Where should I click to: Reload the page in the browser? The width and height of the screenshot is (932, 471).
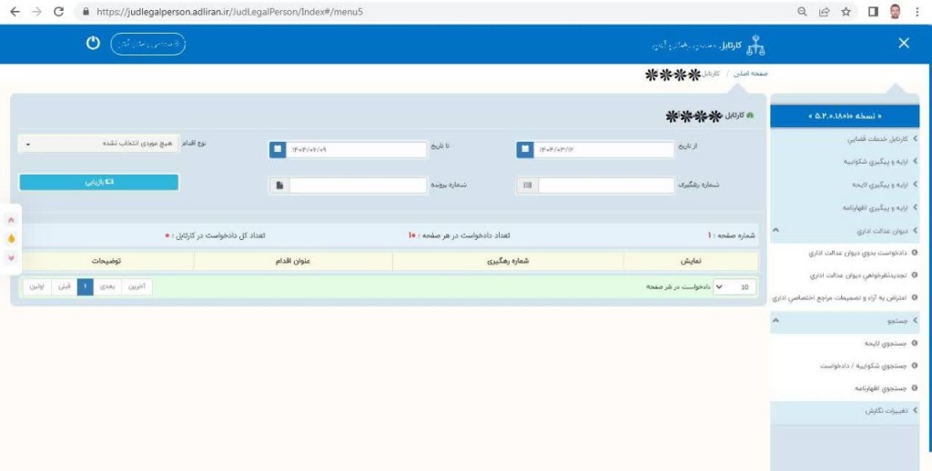pyautogui.click(x=59, y=12)
